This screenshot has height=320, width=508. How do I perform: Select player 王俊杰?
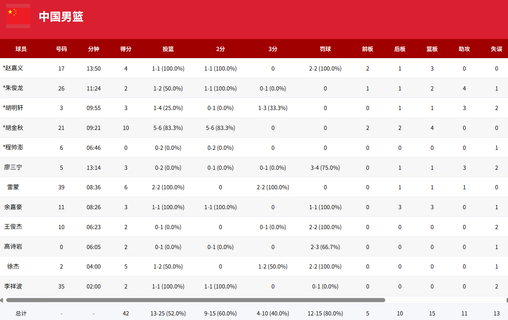click(13, 227)
